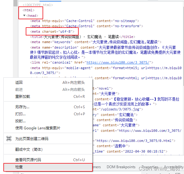Choose 另存为... (Save as) from the menu
Screen dimensions: 184x174
[48, 107]
